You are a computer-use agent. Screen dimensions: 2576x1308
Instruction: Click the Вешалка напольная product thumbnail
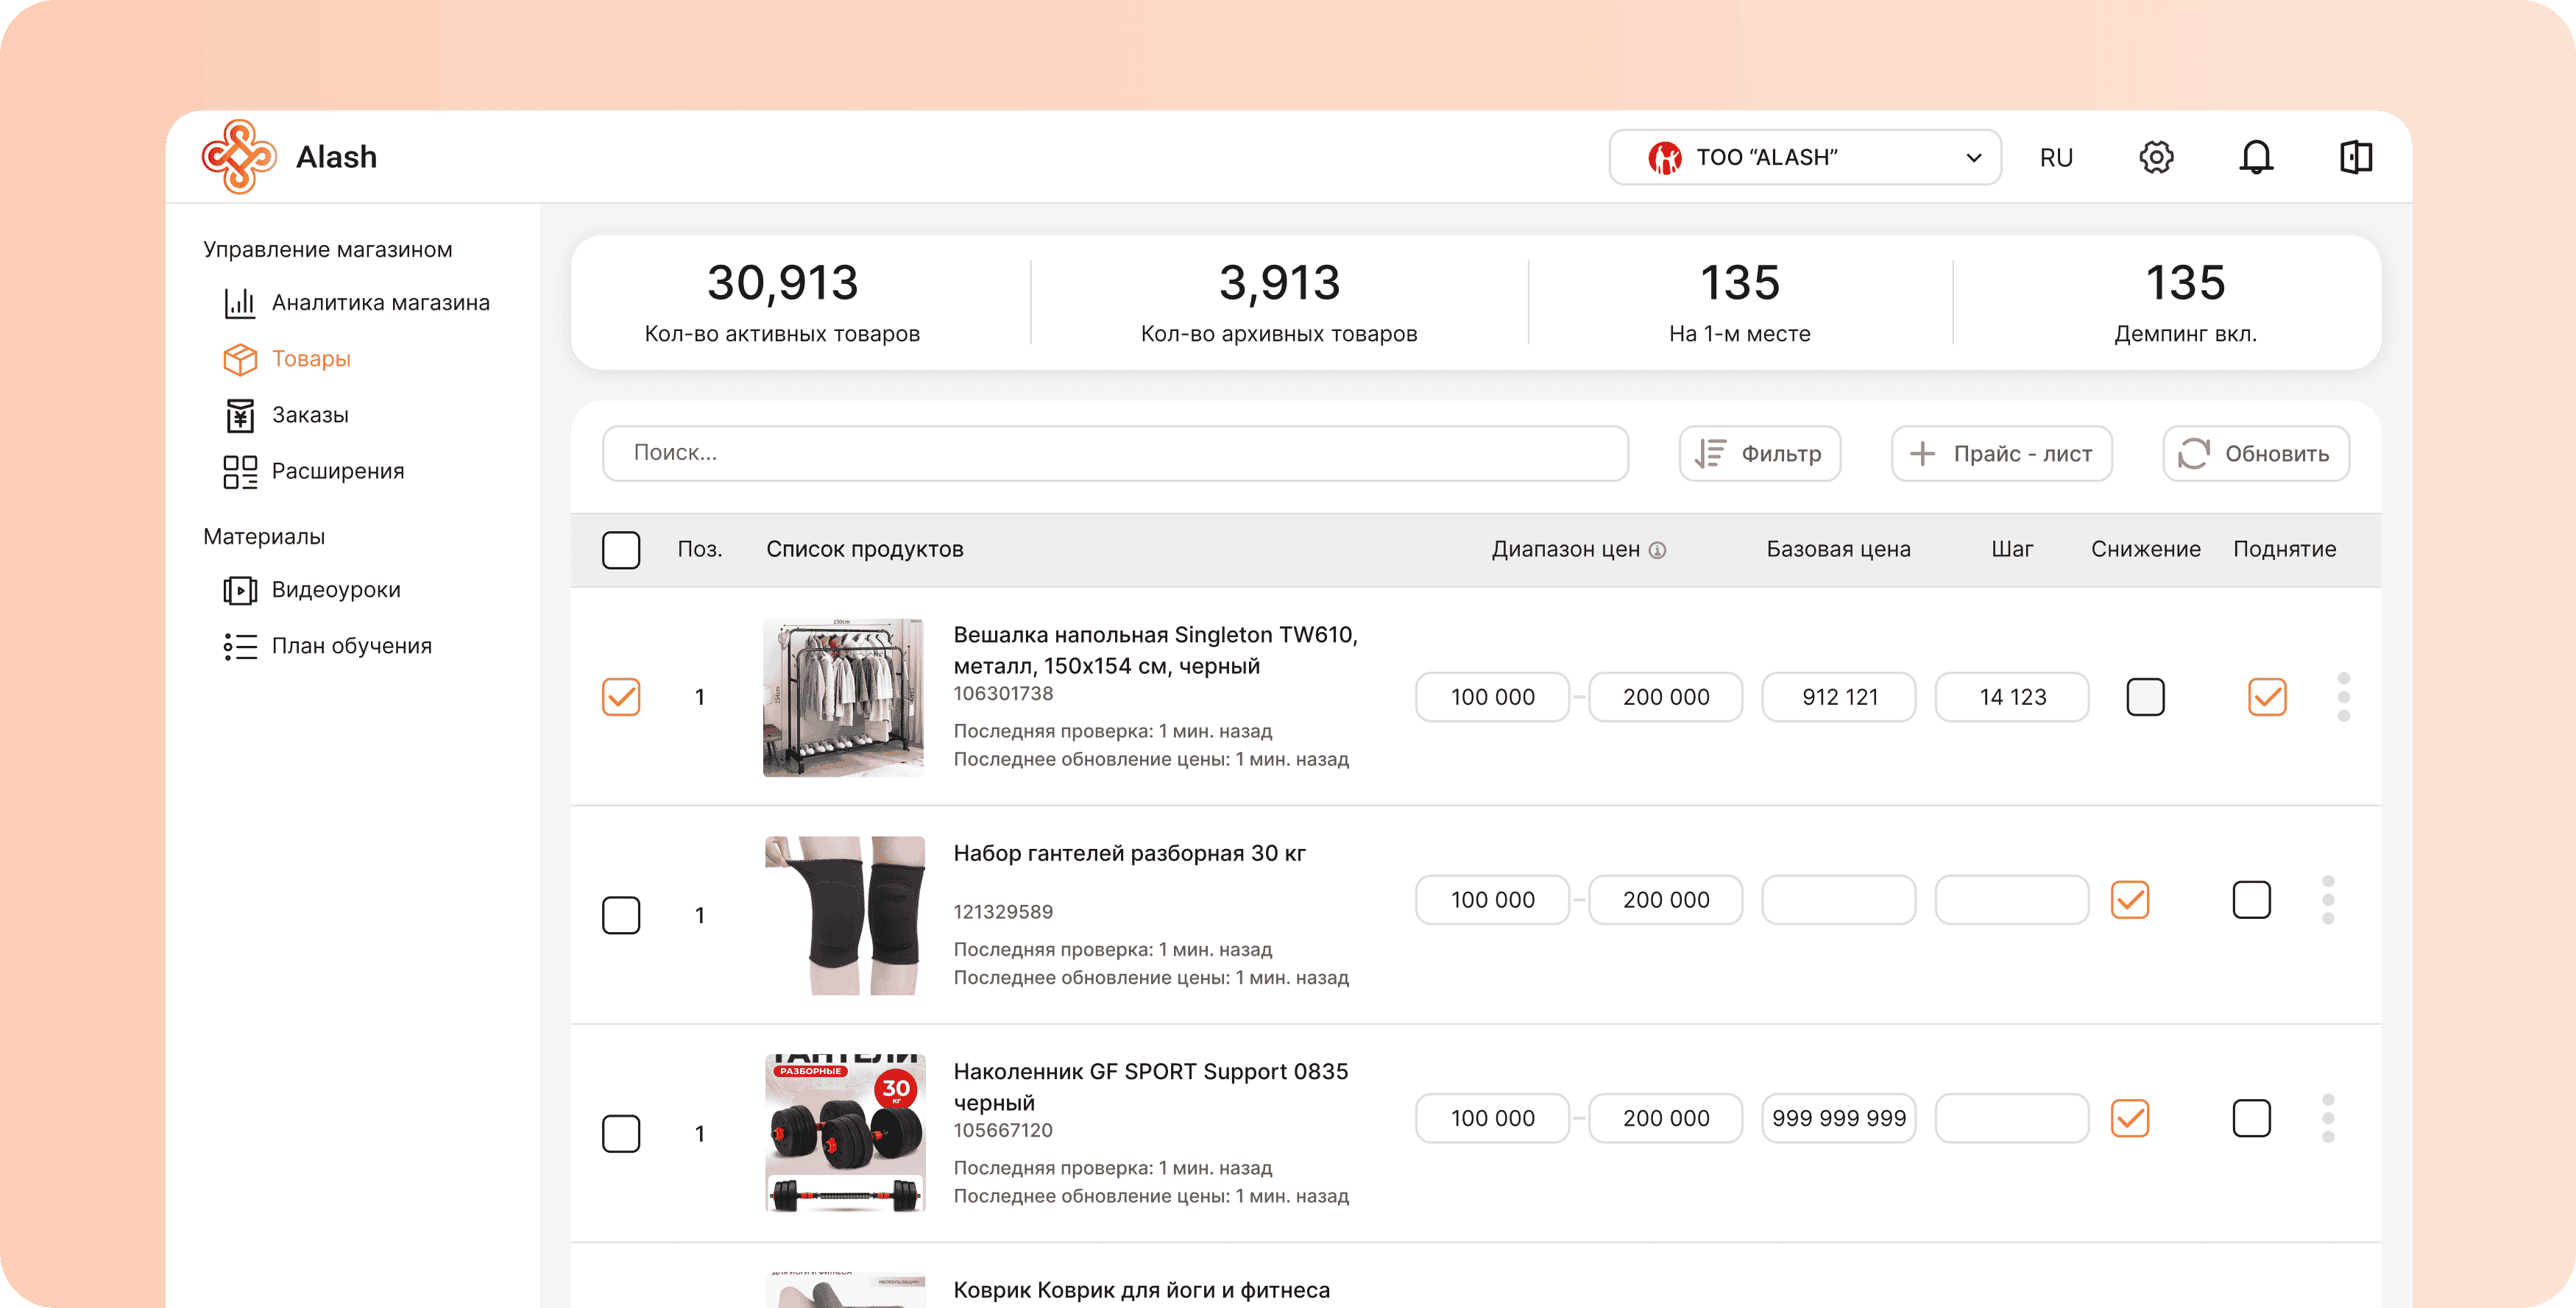pos(843,697)
